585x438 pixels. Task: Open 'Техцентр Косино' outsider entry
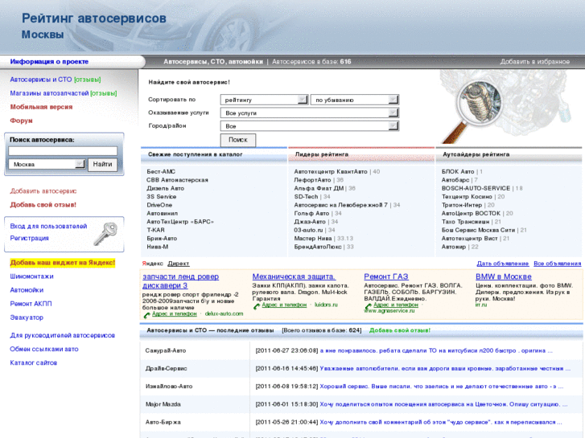467,196
